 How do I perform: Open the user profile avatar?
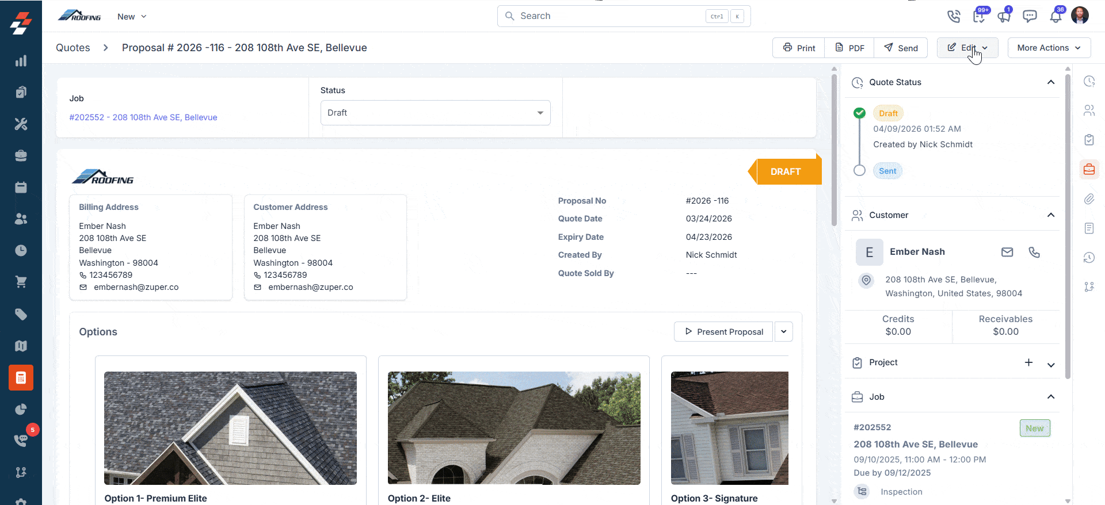pos(1080,16)
